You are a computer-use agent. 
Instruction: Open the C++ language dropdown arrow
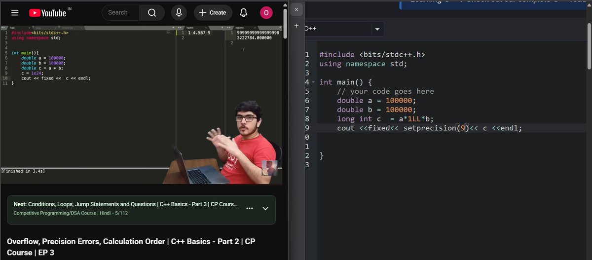coord(377,29)
